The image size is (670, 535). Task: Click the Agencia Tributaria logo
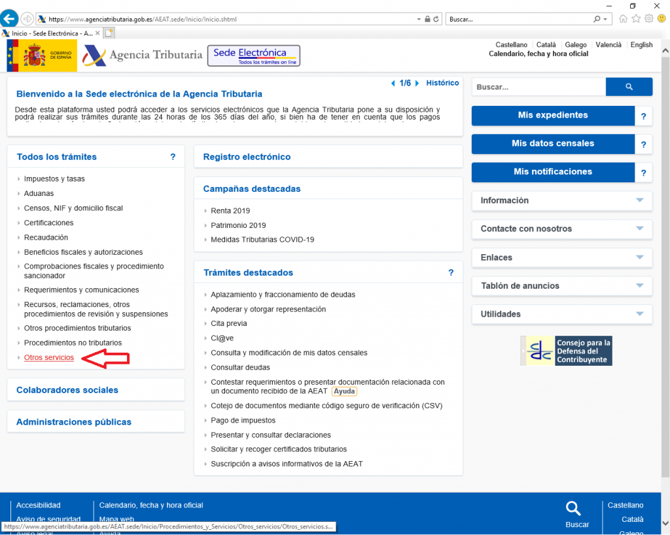click(143, 56)
